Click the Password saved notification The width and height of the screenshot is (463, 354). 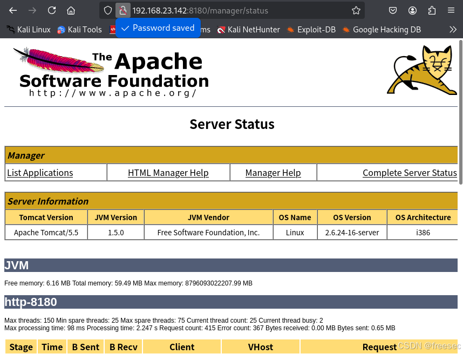(x=158, y=28)
